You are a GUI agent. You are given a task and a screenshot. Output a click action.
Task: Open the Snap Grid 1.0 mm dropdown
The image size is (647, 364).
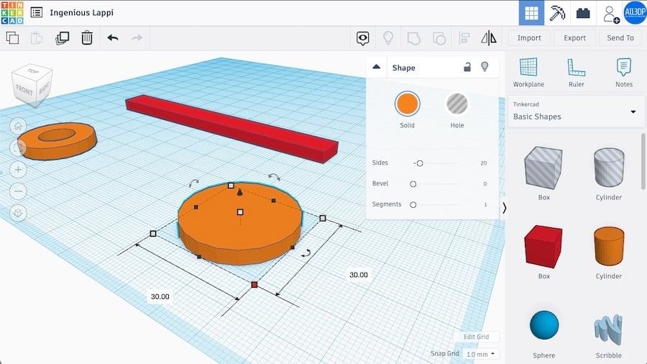[481, 354]
